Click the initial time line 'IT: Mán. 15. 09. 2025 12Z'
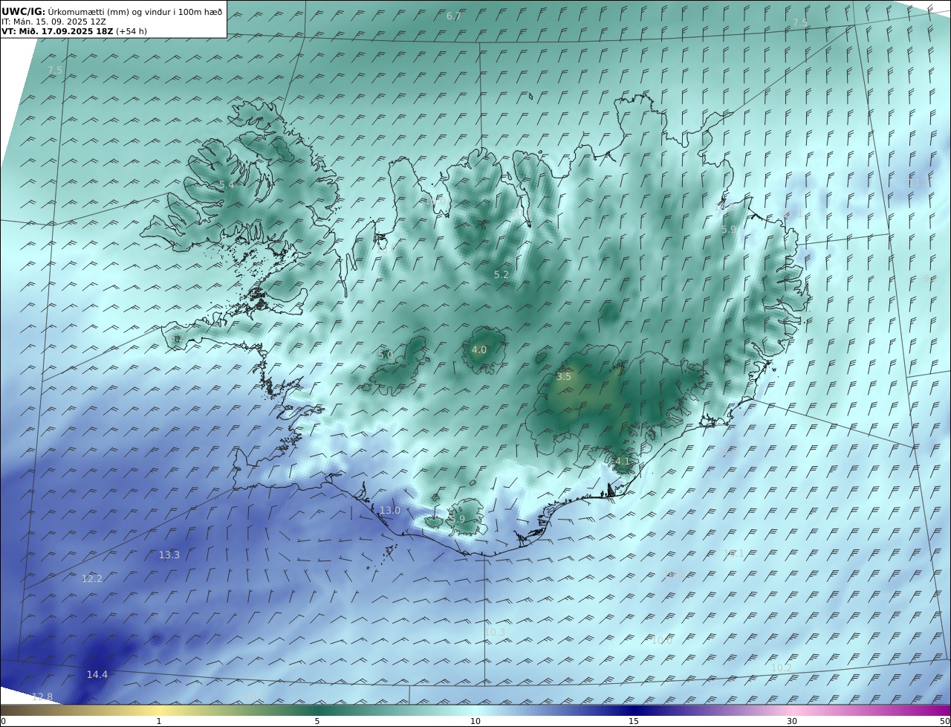951x727 pixels. 53,22
